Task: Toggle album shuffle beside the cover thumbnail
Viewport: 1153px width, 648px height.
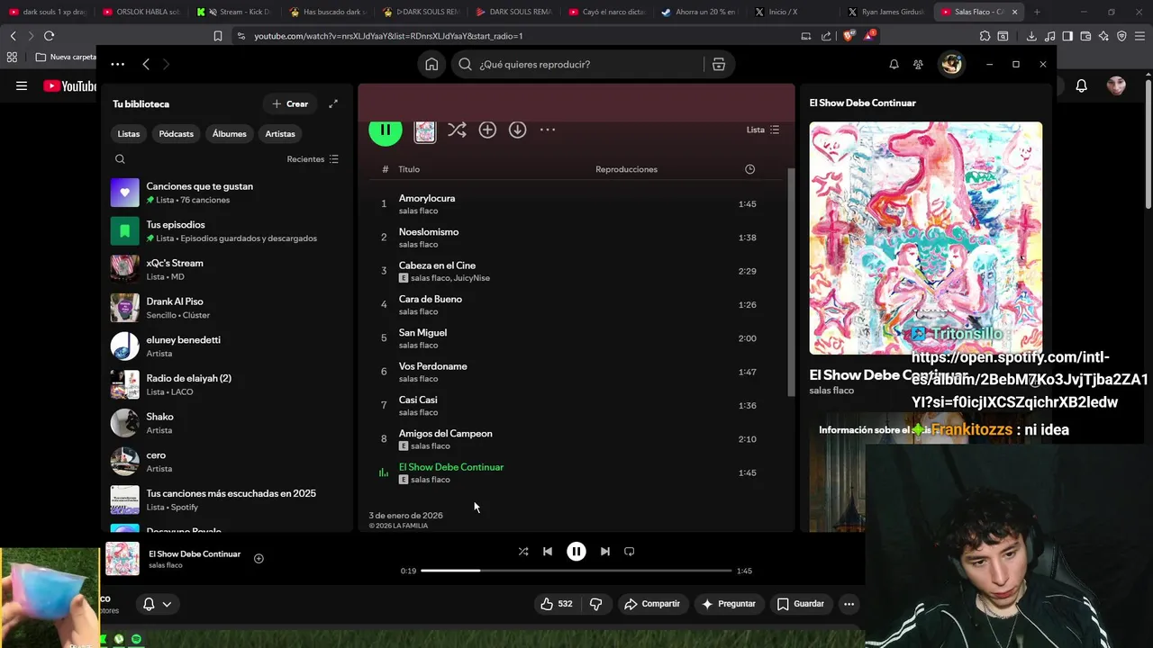Action: (457, 130)
